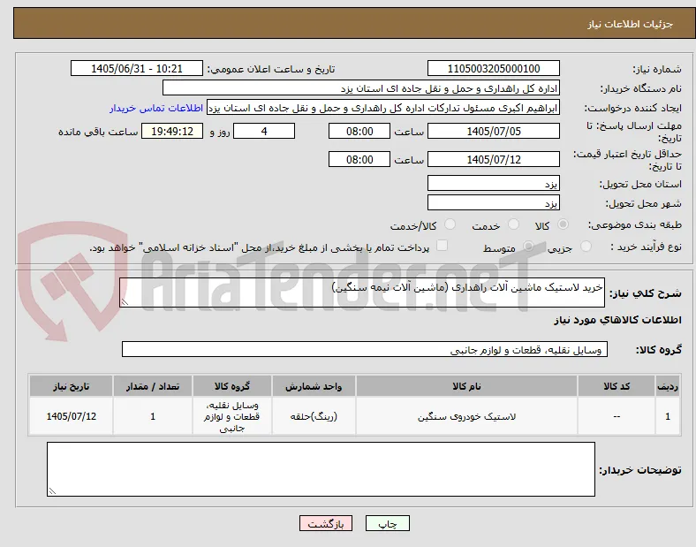Click the توضیحات خریدار text area

[321, 469]
